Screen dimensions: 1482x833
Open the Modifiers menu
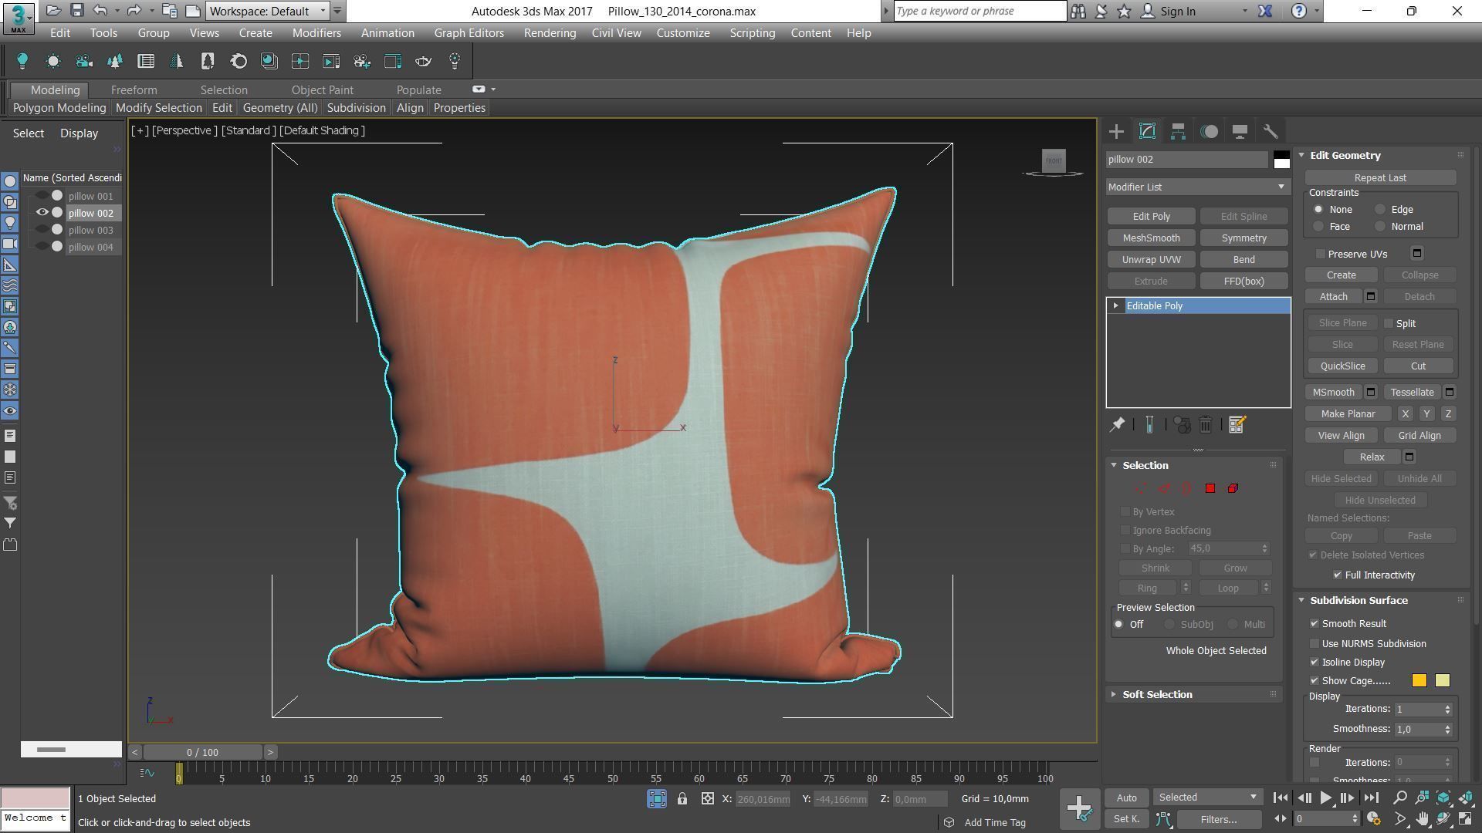(x=316, y=33)
